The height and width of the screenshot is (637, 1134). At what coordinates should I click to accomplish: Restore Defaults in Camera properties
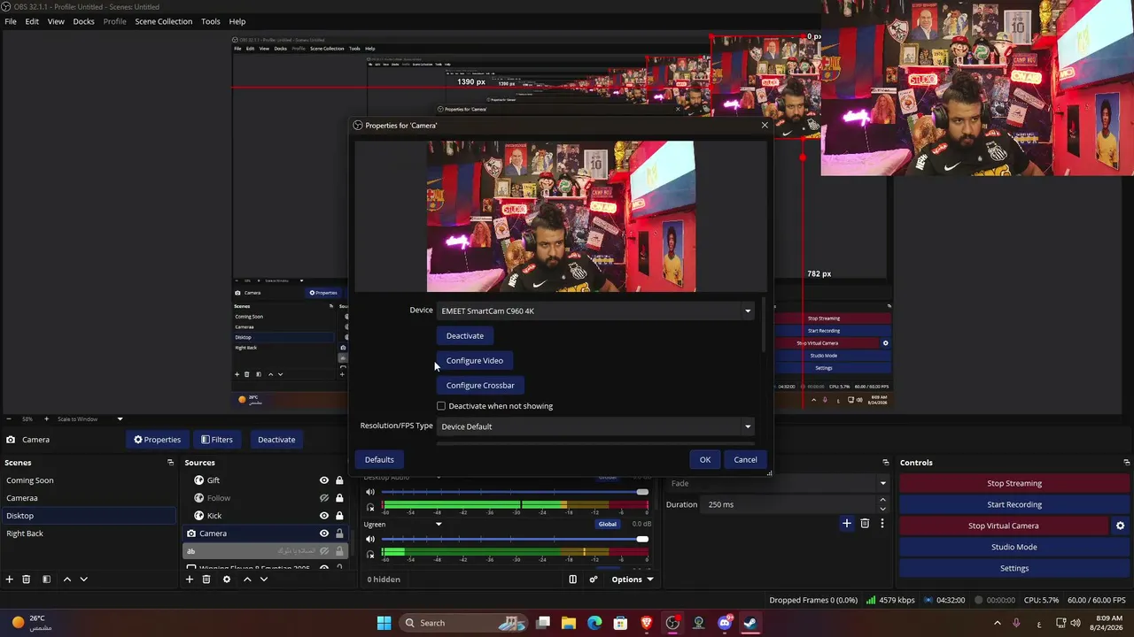pos(379,459)
